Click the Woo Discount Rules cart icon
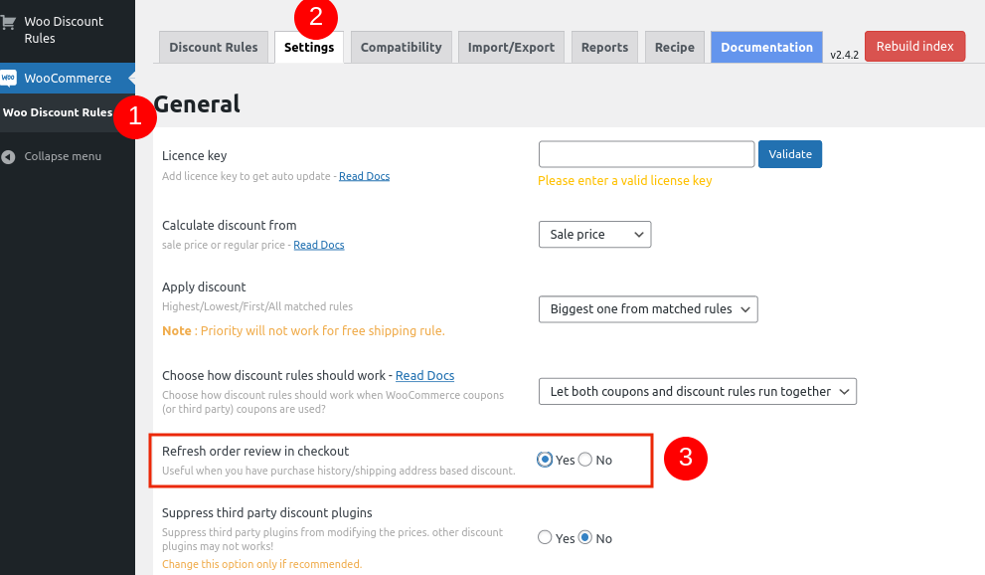The image size is (985, 575). point(8,23)
